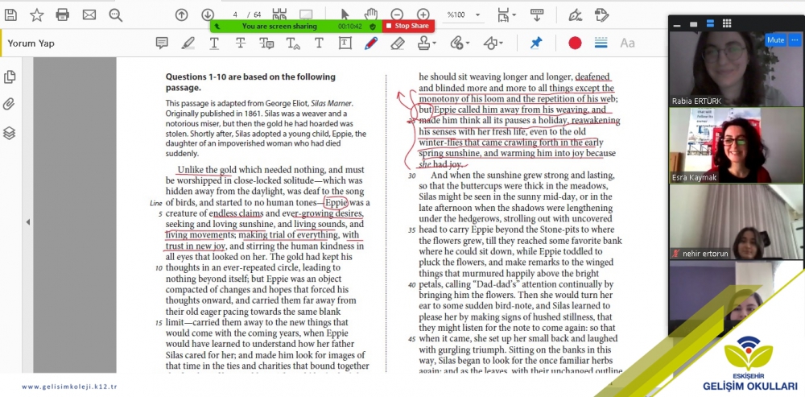Open the attach file paperclip dropdown
The height and width of the screenshot is (397, 805).
click(x=460, y=43)
